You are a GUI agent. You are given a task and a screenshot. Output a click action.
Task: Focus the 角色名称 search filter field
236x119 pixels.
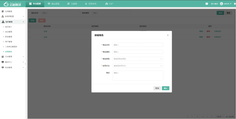coord(61,13)
